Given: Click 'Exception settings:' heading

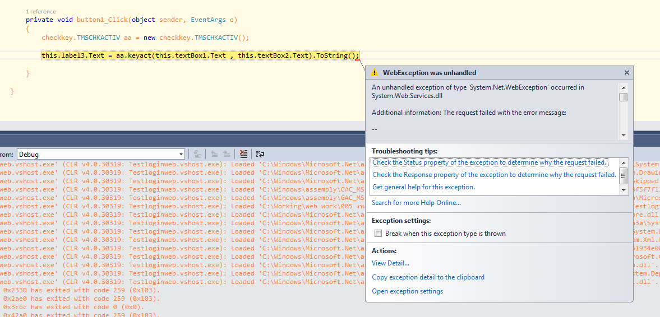Looking at the screenshot, I should (x=401, y=221).
